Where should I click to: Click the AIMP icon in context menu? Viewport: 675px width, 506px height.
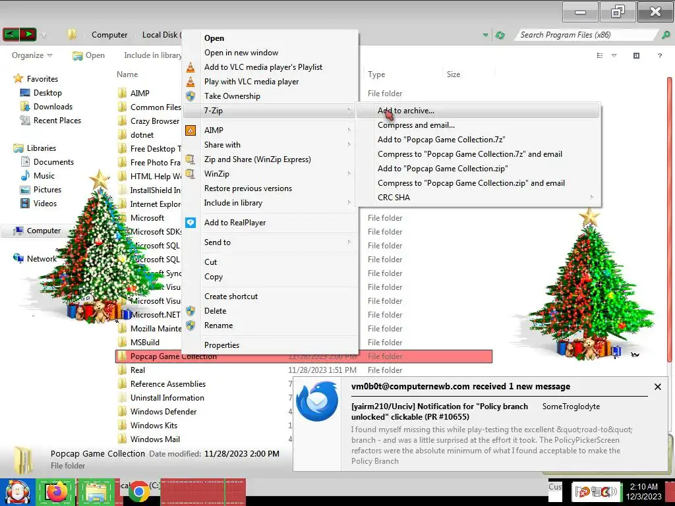191,130
